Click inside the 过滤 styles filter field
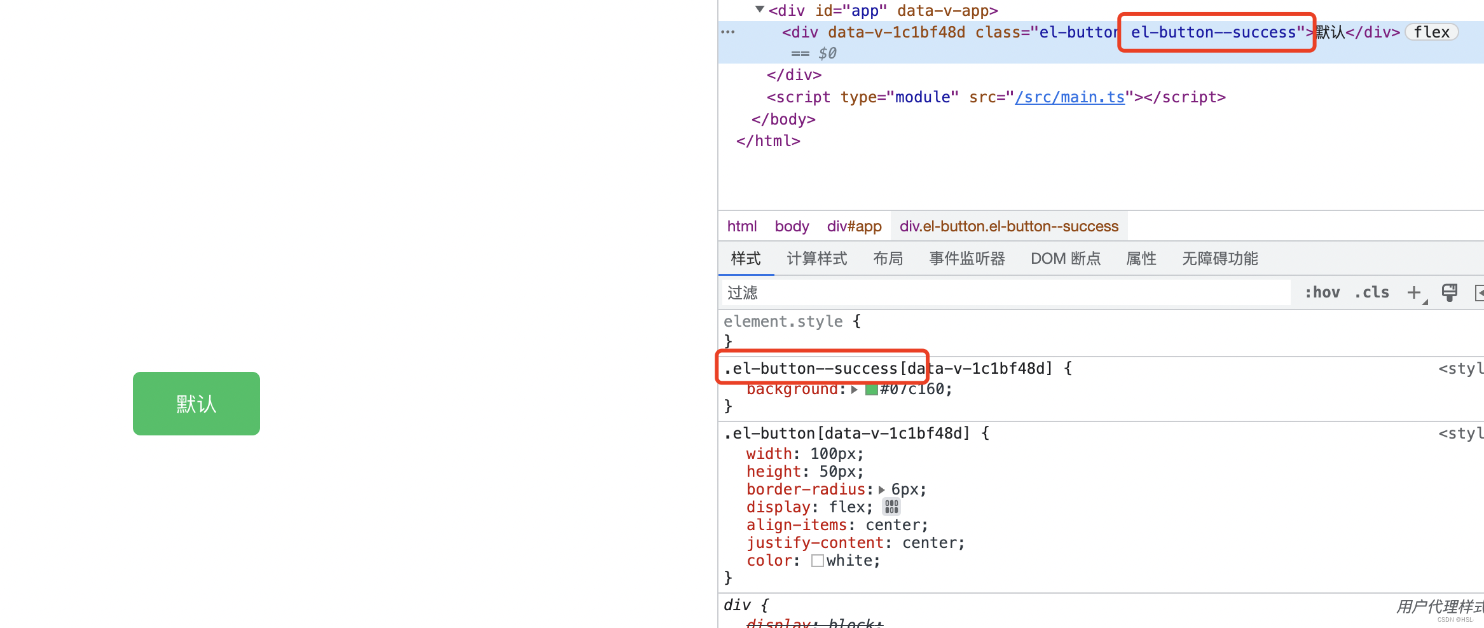 click(x=890, y=292)
